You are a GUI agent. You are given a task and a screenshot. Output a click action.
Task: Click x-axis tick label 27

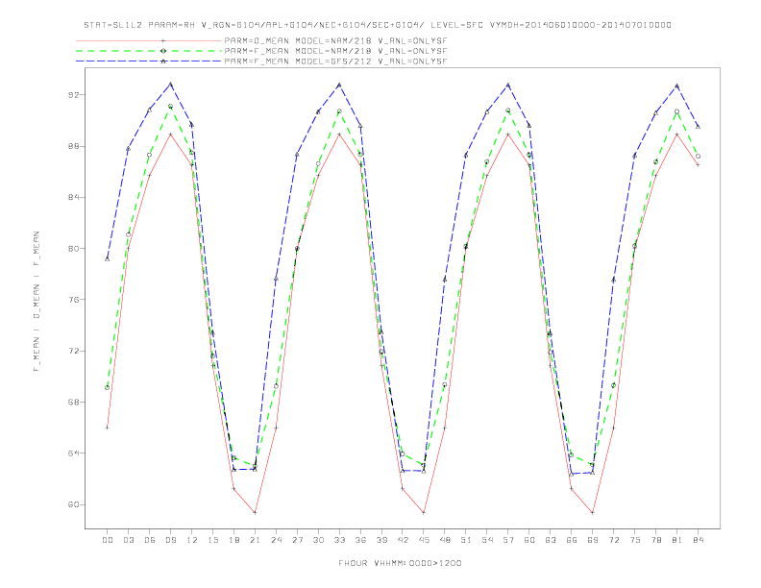(297, 540)
